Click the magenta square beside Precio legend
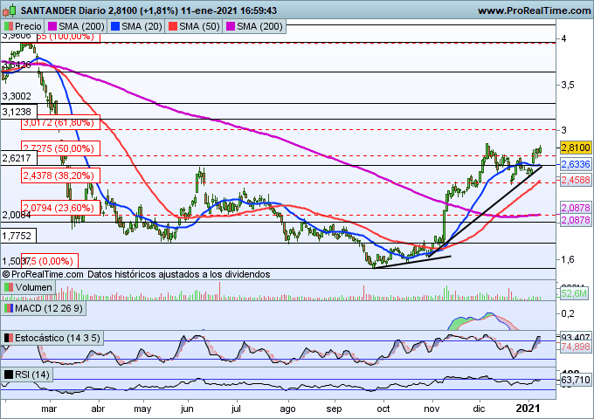The width and height of the screenshot is (594, 419). click(52, 26)
